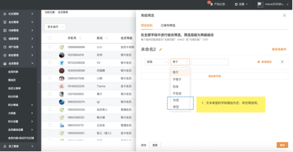This screenshot has height=152, width=293.
Task: Click avatar of member Tianna
Action: (x=62, y=86)
